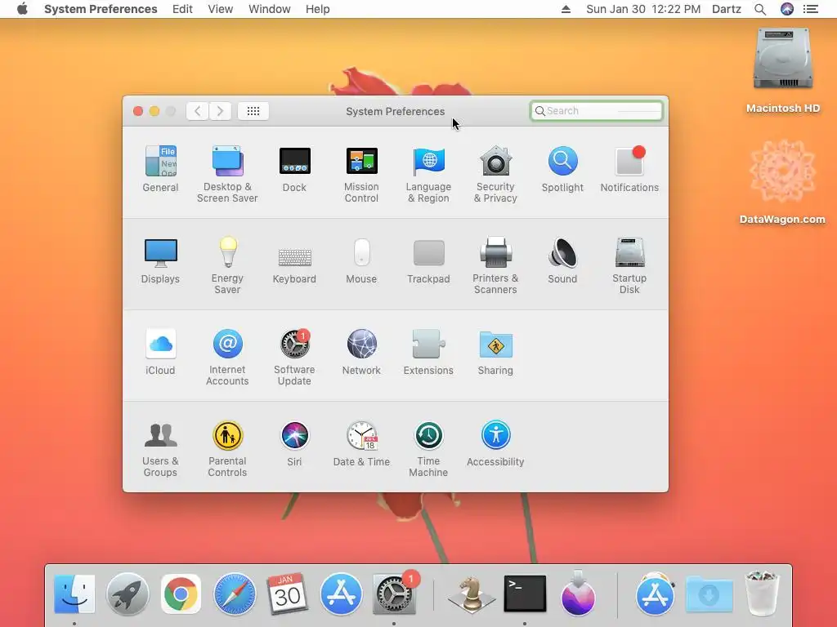Select the DataWagon.com desktop icon
The image size is (837, 627).
point(782,182)
